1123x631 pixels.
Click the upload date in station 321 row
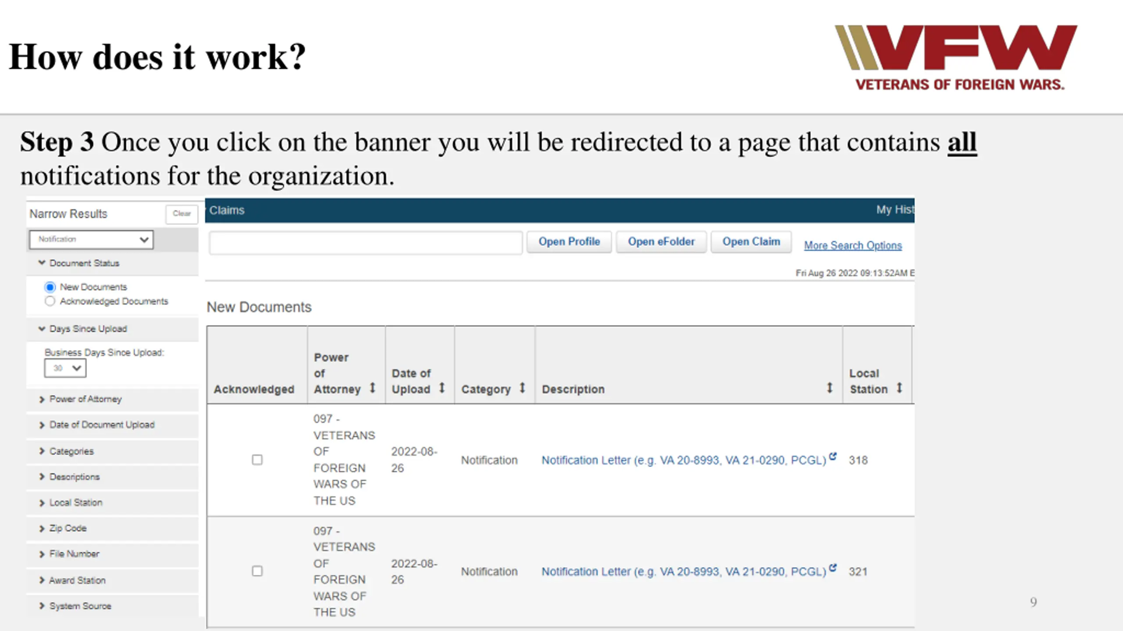pos(414,571)
